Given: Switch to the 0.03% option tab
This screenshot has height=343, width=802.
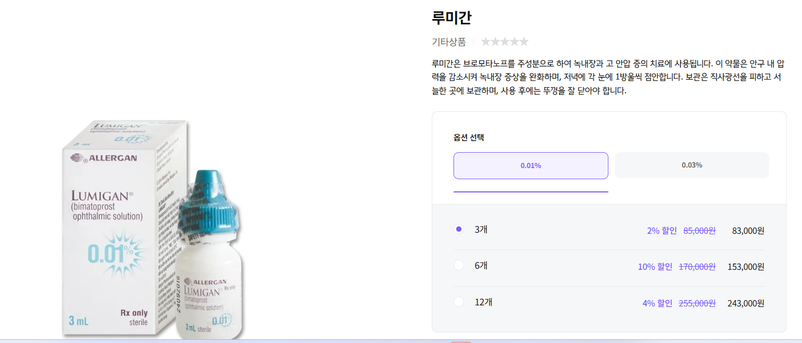Looking at the screenshot, I should [692, 165].
